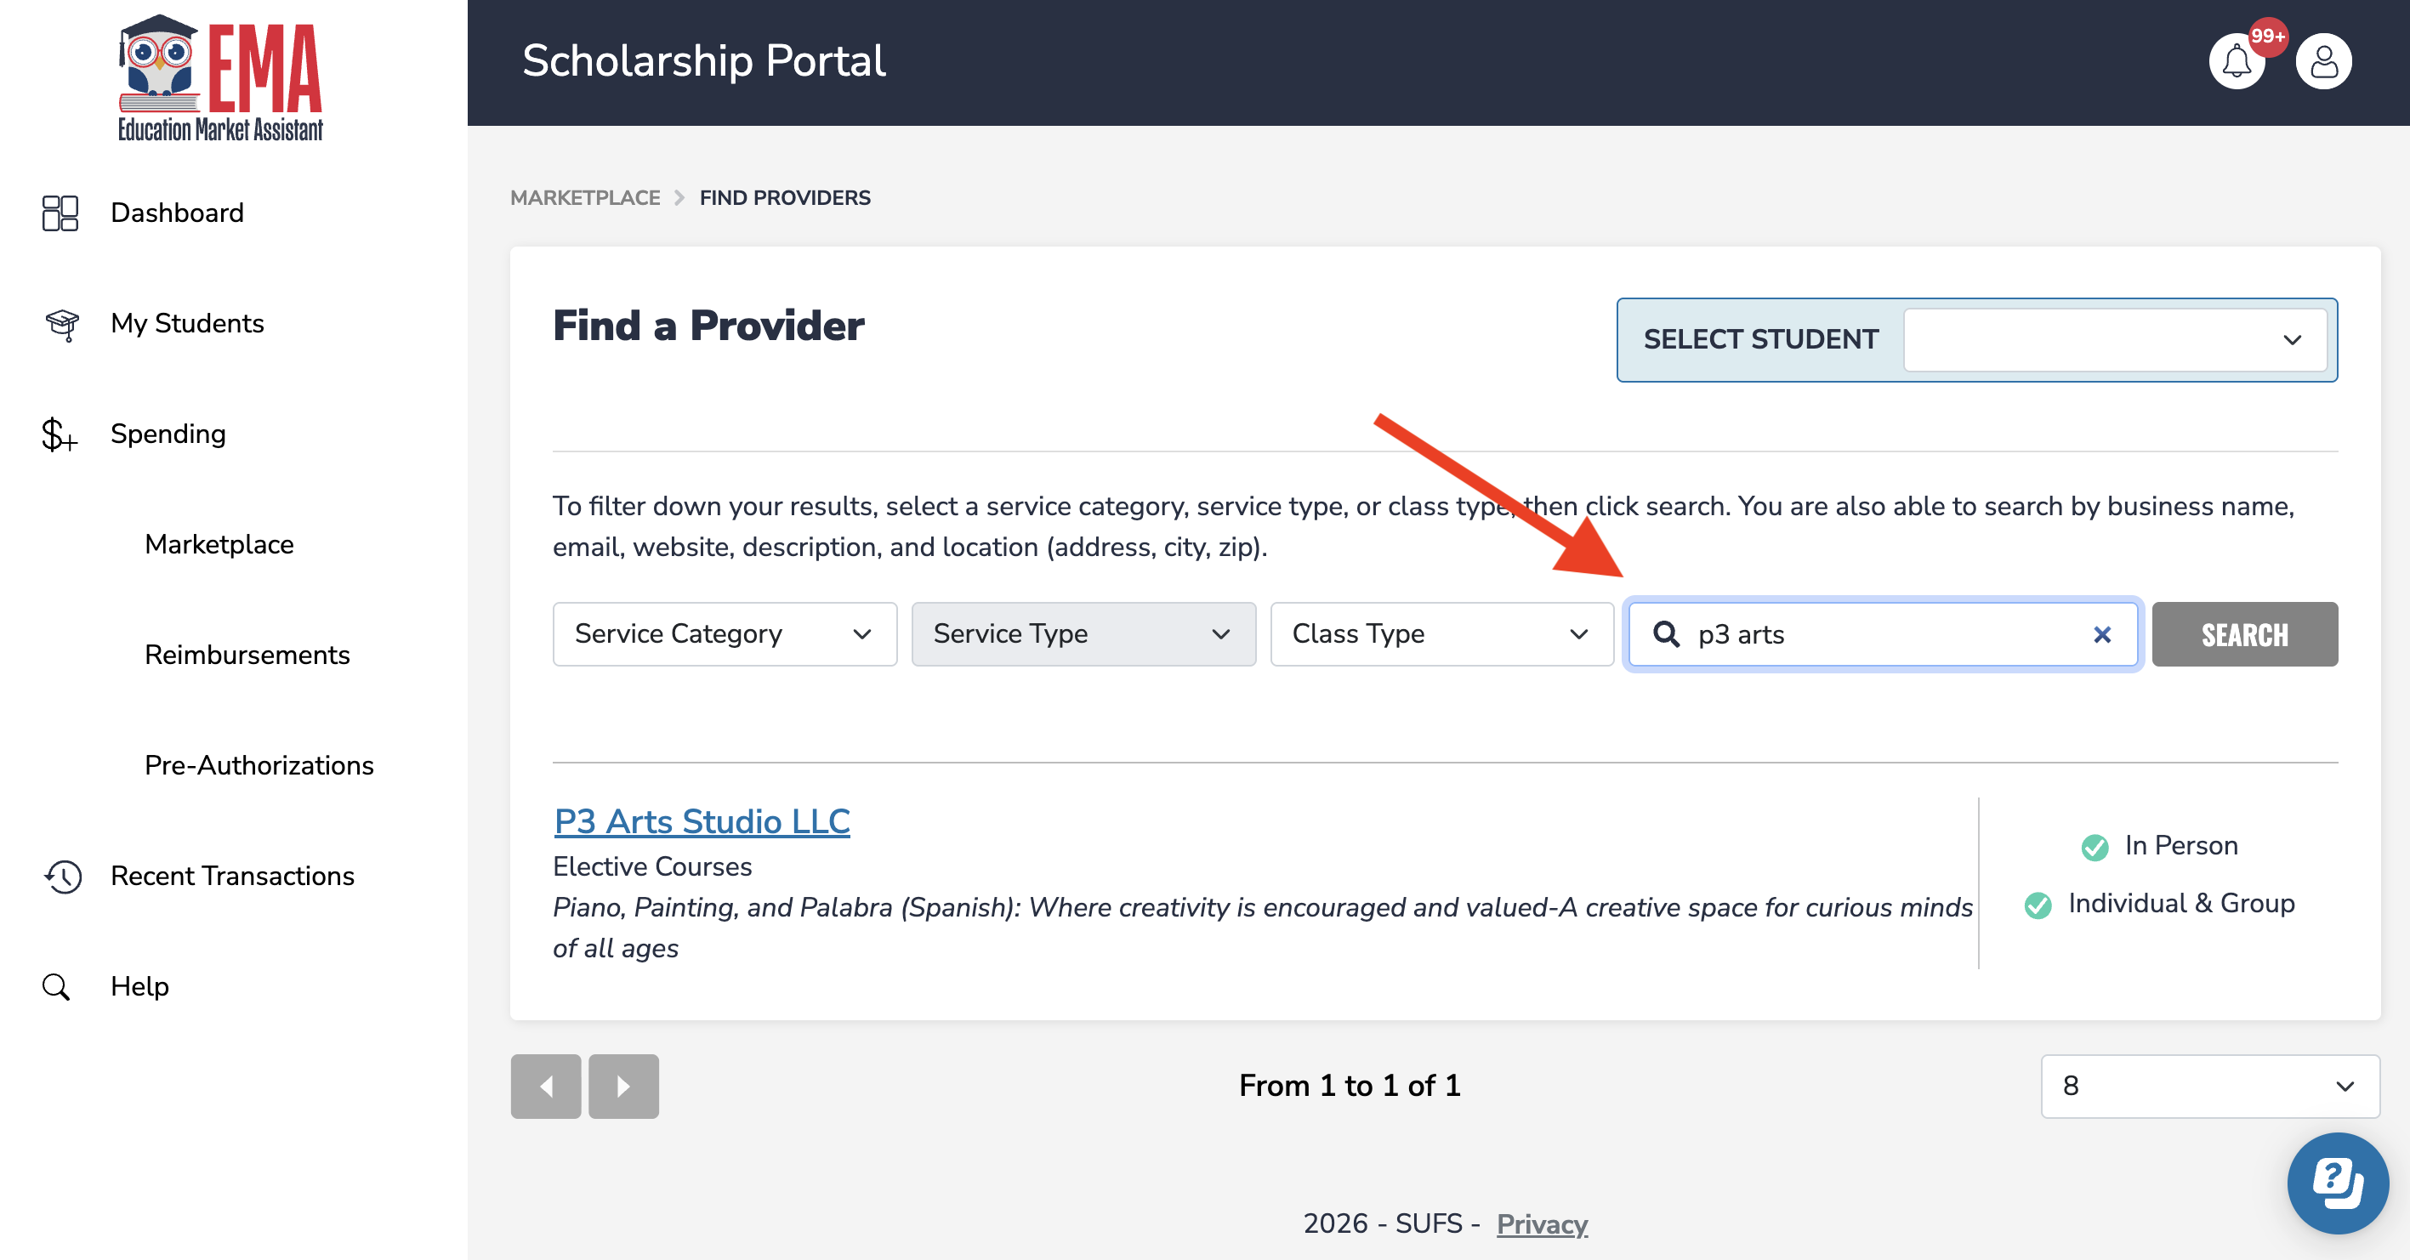Image resolution: width=2410 pixels, height=1260 pixels.
Task: Open the Privacy link in footer
Action: (x=1542, y=1223)
